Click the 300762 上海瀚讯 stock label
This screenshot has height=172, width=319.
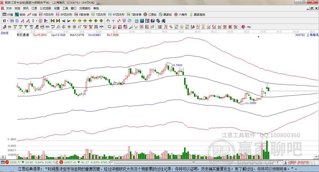307,35
